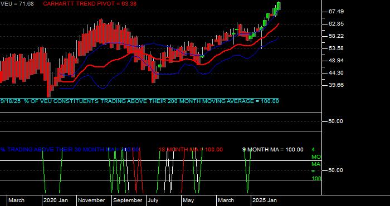Click the CARHARTT TREND PIVOT = 63.38 label
The height and width of the screenshot is (206, 390).
pos(90,4)
